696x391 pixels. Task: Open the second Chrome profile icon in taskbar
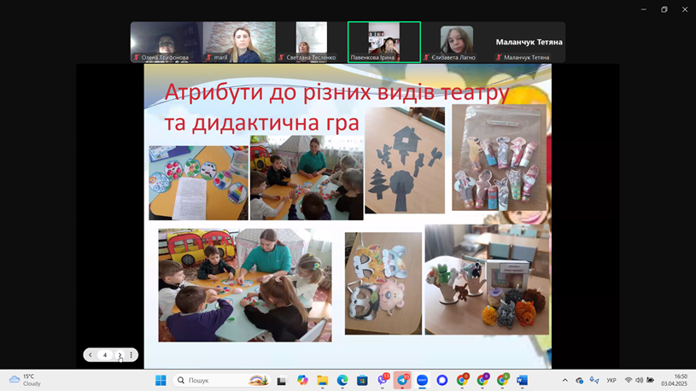pyautogui.click(x=483, y=381)
